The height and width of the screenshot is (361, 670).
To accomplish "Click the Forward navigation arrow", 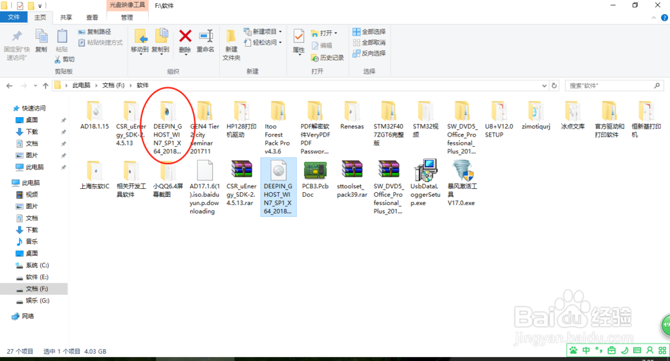I will (x=23, y=86).
